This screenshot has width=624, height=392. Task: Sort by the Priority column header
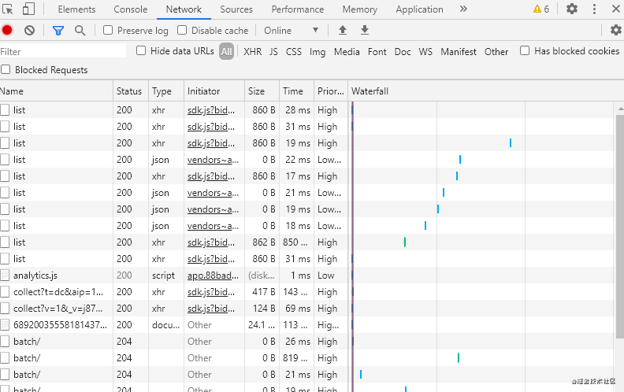pyautogui.click(x=331, y=91)
